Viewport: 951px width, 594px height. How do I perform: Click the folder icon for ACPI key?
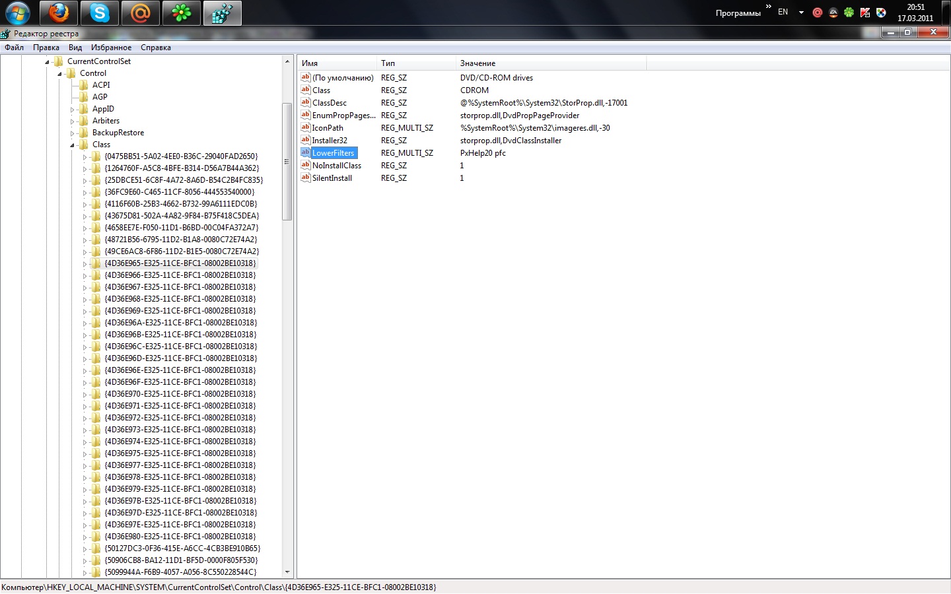84,85
